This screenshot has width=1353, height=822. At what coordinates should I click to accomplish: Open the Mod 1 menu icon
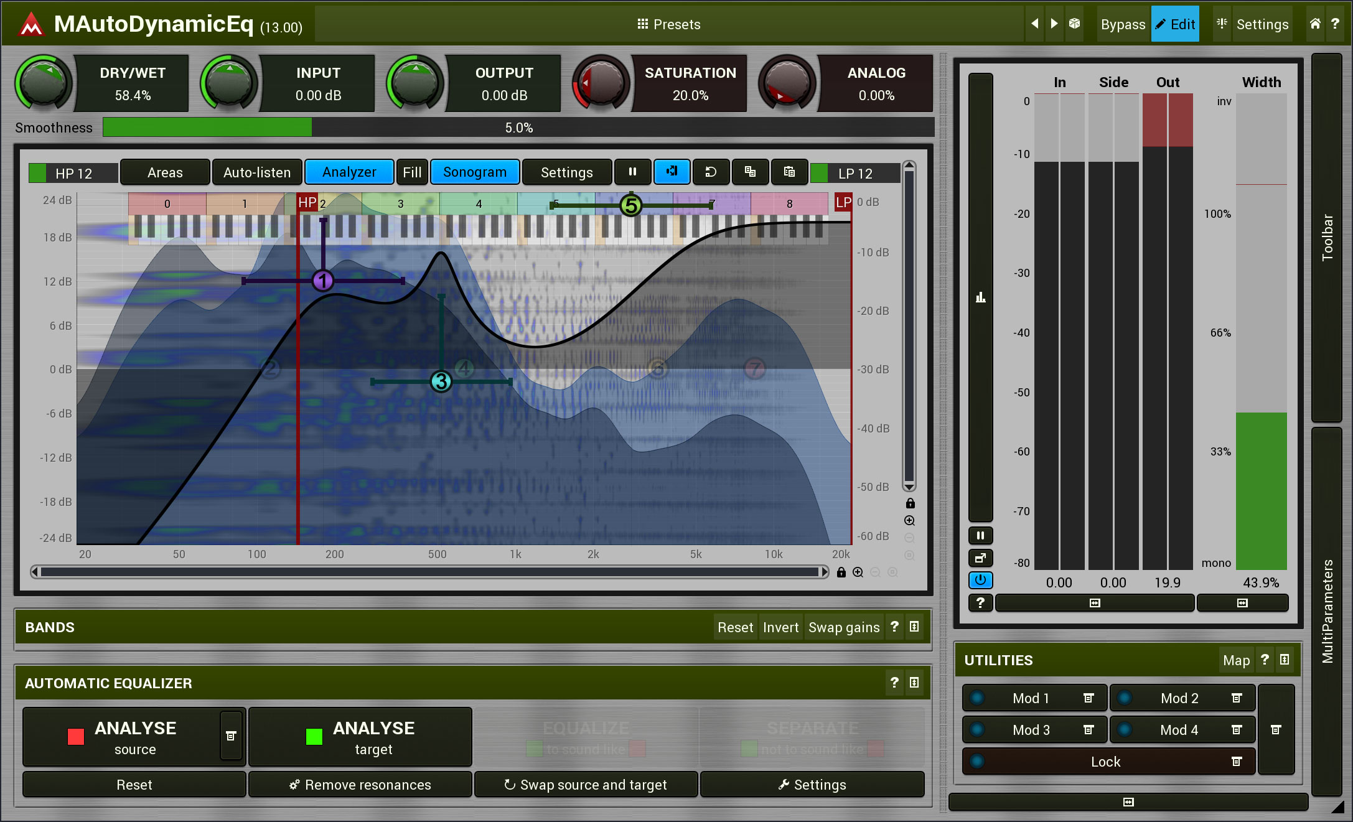point(1088,698)
